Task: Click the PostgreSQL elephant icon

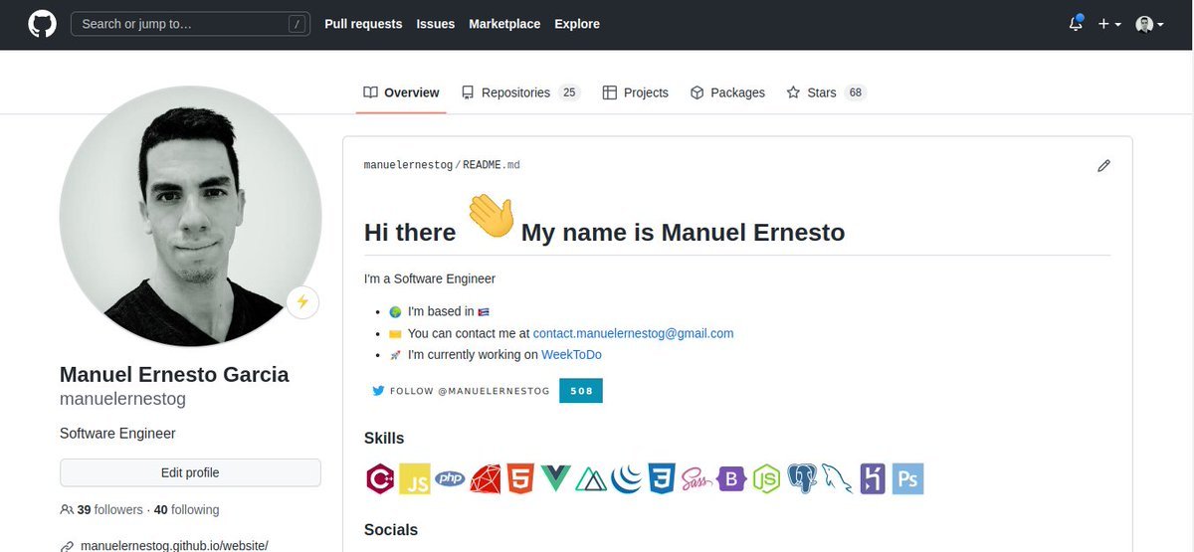Action: tap(802, 479)
